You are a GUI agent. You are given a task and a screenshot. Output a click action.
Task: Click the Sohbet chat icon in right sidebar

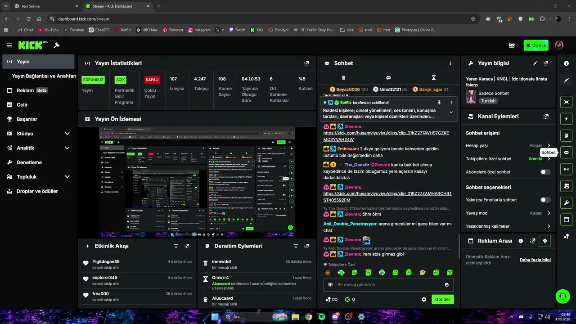(567, 153)
